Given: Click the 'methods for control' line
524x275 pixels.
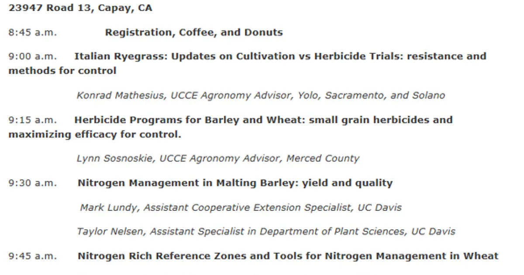Looking at the screenshot, I should coord(62,71).
